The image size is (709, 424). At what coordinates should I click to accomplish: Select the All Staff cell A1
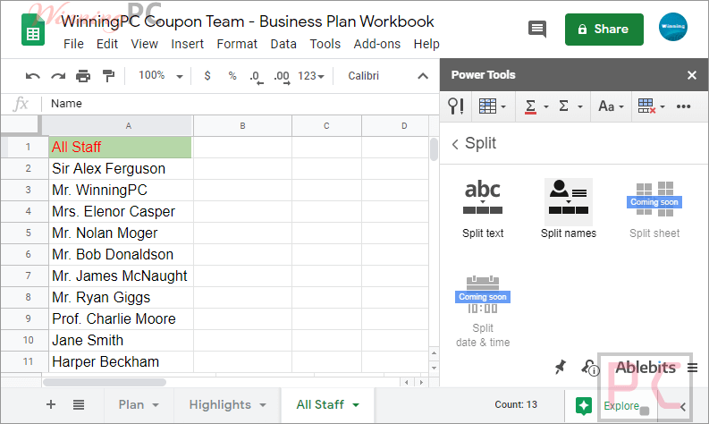pos(121,147)
